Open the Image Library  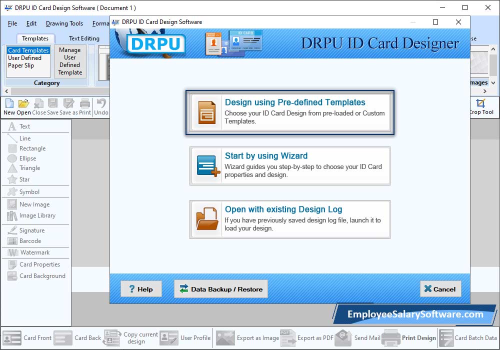[31, 215]
